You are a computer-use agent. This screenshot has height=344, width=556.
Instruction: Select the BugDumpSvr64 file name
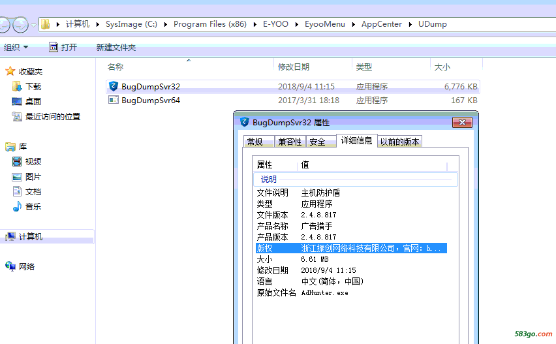[151, 101]
